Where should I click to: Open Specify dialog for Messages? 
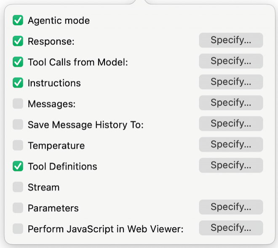click(231, 103)
